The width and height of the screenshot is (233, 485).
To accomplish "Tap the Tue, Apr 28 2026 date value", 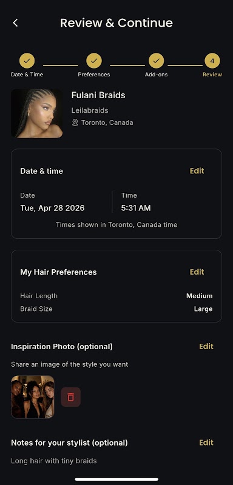I will [x=52, y=208].
